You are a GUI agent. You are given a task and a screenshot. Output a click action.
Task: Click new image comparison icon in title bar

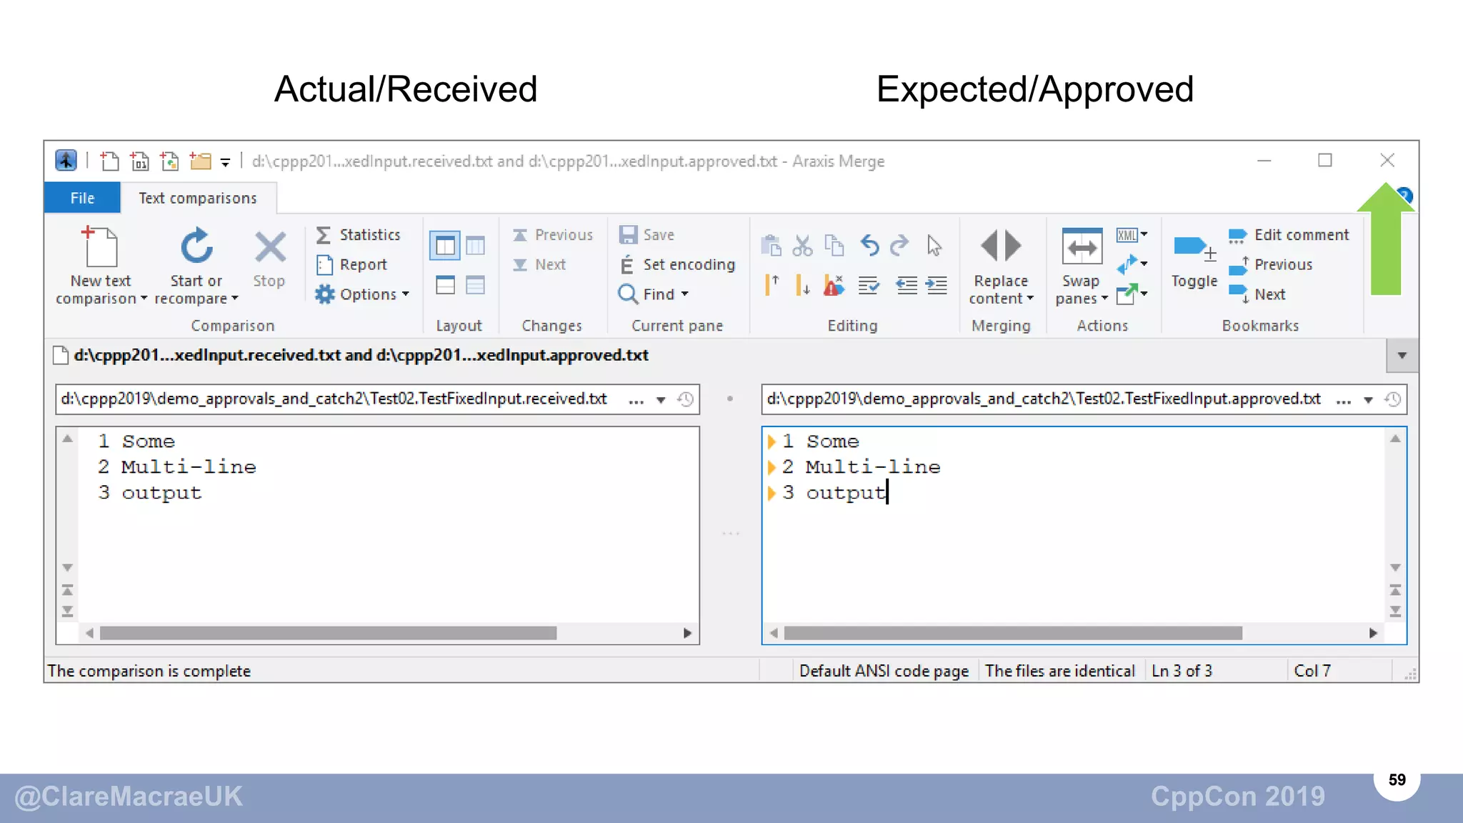tap(170, 161)
